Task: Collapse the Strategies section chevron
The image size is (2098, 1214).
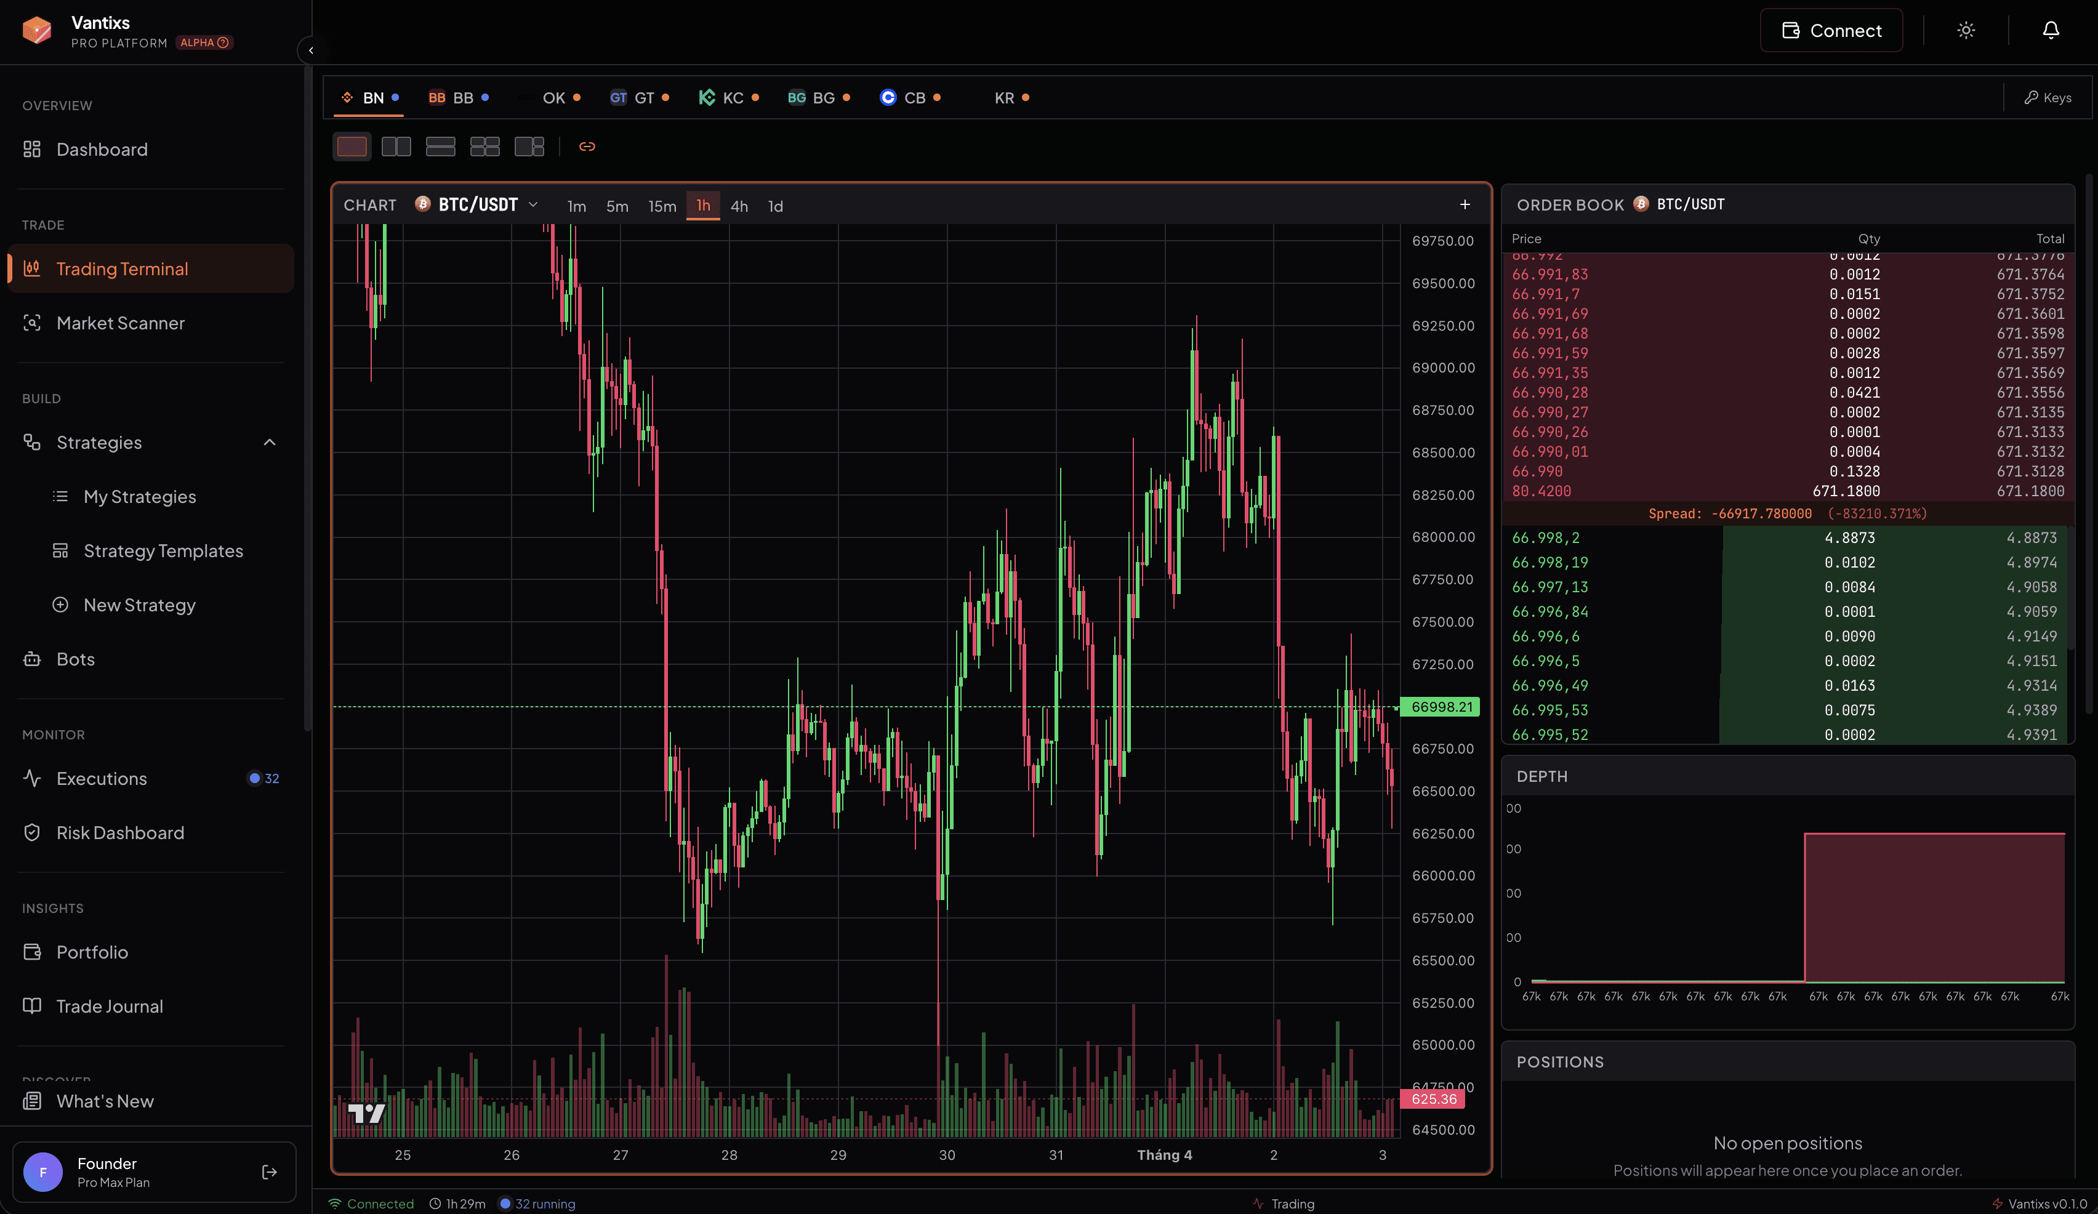Action: coord(269,442)
